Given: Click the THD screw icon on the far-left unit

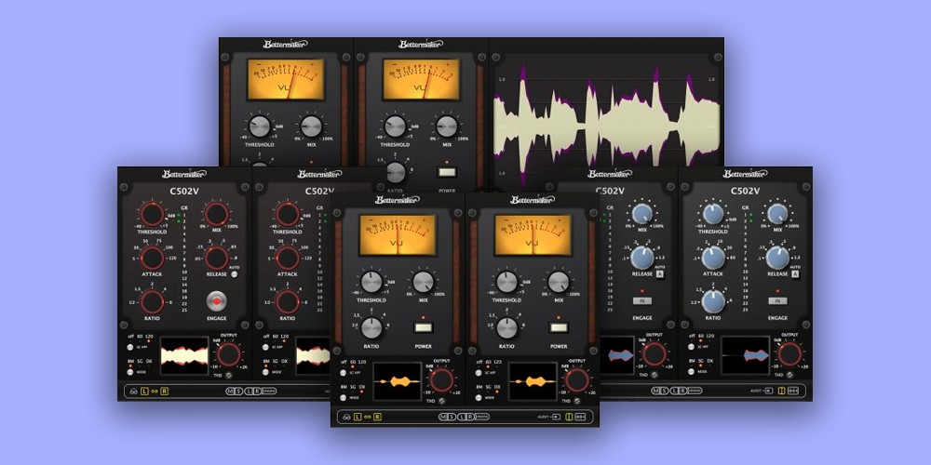Looking at the screenshot, I should [x=231, y=375].
